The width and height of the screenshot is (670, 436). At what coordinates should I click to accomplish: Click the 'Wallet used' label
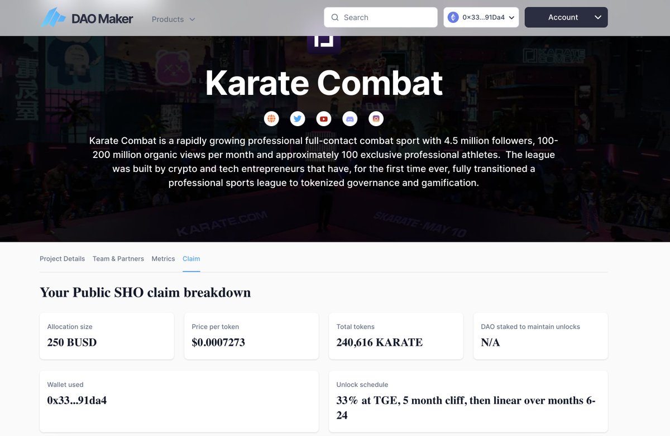65,385
